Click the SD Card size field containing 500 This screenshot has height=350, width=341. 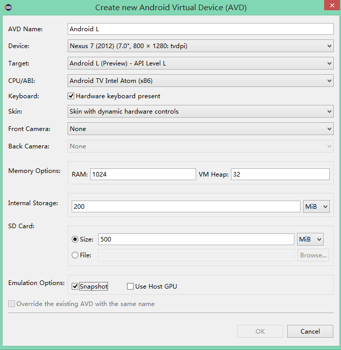[196, 239]
